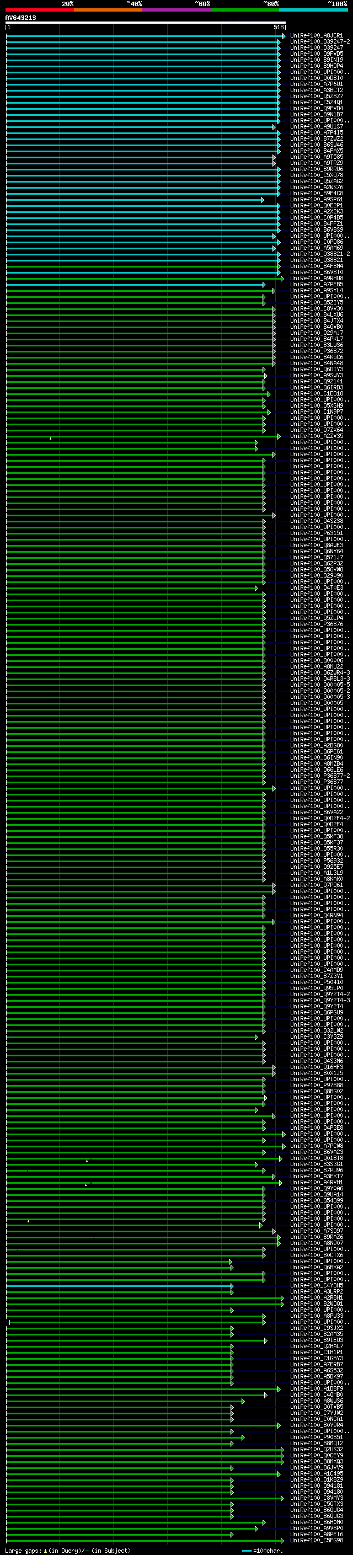Click hit label UniRef100_A9TRZ9
This screenshot has height=1555, width=353.
point(316,163)
